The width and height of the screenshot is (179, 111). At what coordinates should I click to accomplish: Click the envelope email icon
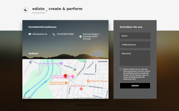click(x=30, y=34)
